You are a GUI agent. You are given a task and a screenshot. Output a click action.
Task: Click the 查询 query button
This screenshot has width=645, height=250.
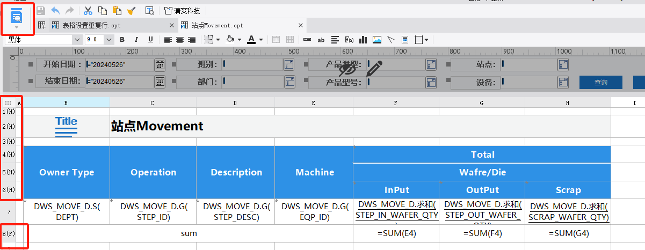coord(600,82)
